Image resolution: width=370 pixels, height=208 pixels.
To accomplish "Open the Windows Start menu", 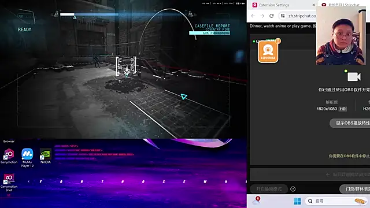I will pos(297,201).
